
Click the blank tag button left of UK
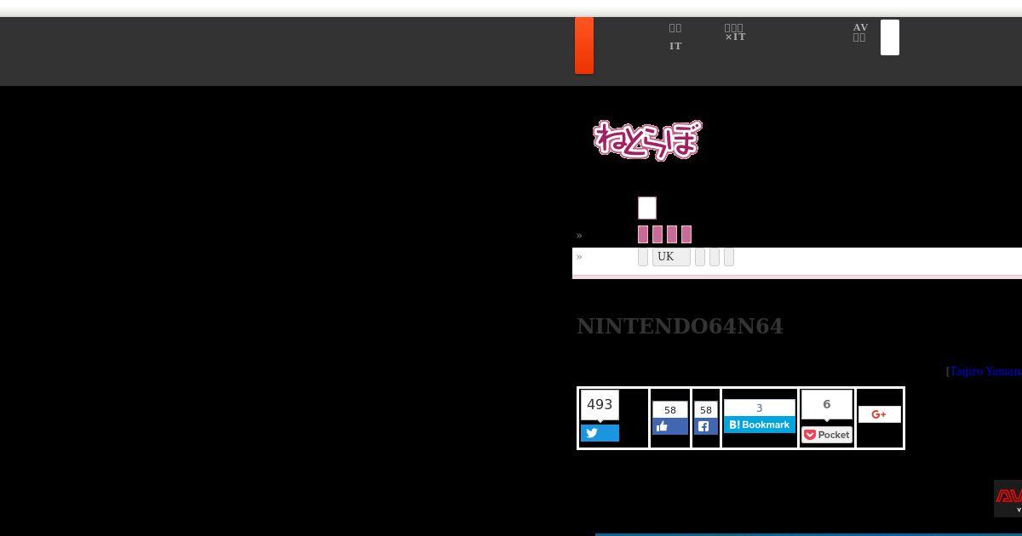643,257
